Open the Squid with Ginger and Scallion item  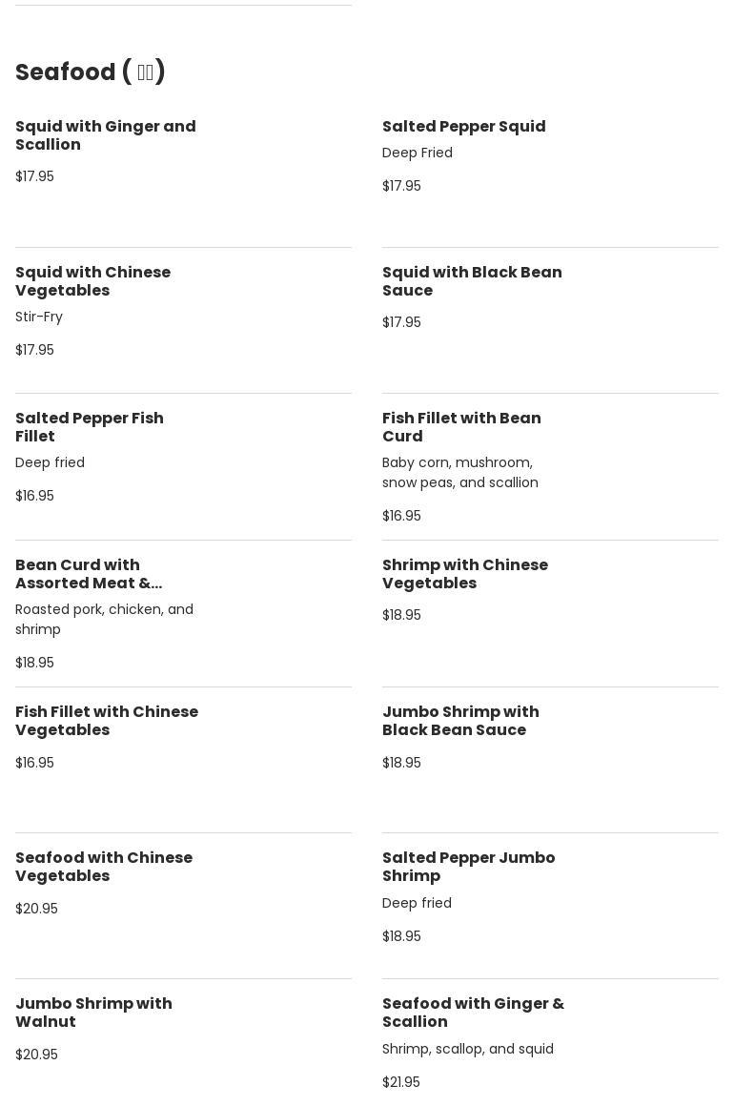click(105, 135)
